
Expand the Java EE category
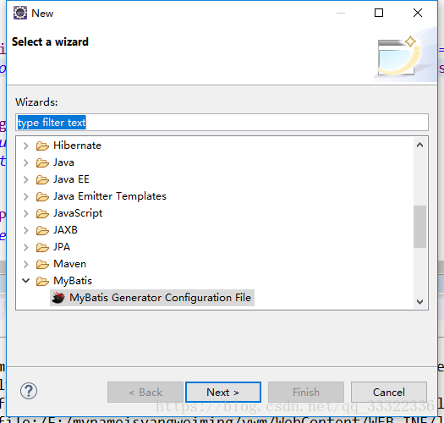pos(25,179)
